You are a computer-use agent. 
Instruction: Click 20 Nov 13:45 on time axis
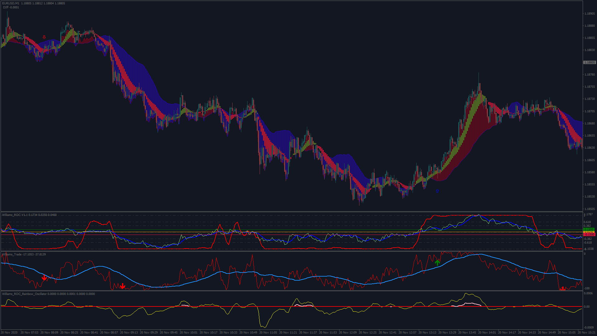click(467, 333)
